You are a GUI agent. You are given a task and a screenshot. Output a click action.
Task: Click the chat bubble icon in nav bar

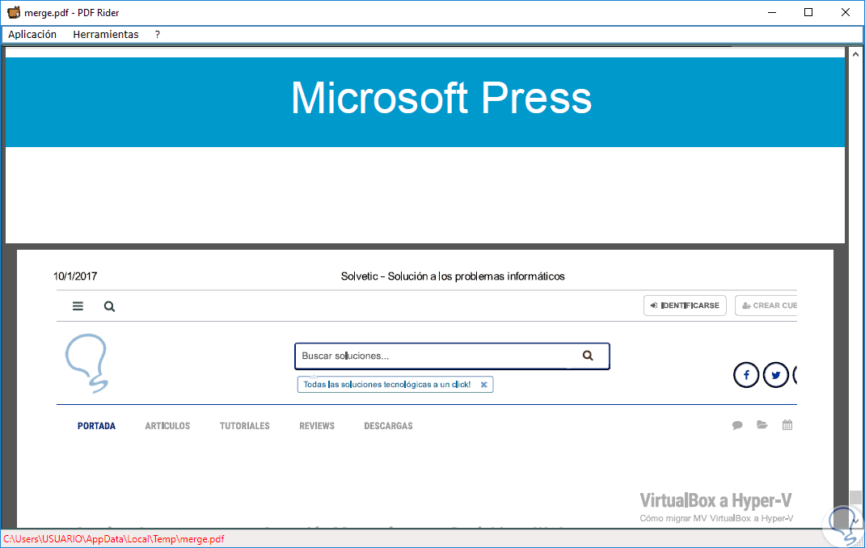click(737, 425)
